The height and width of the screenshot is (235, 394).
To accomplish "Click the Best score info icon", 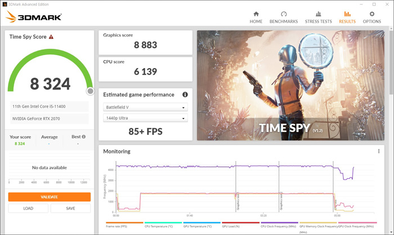I will click(x=84, y=137).
